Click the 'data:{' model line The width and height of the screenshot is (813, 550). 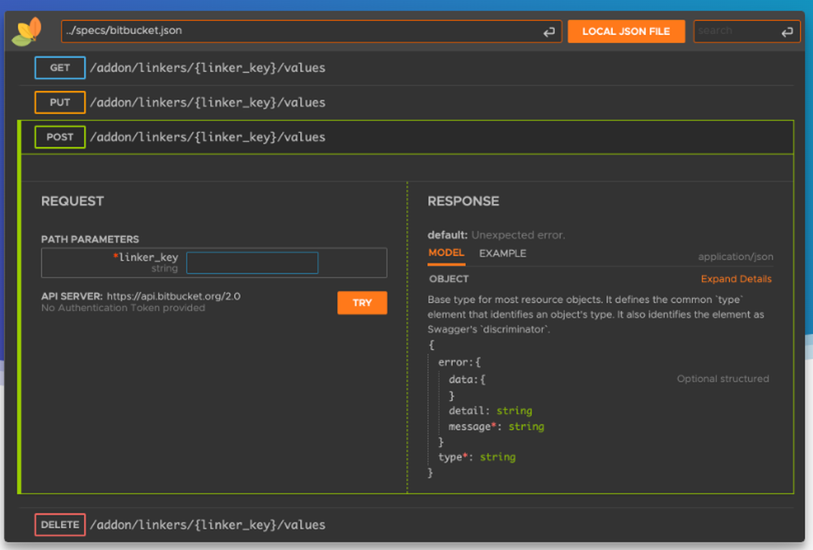(x=467, y=379)
